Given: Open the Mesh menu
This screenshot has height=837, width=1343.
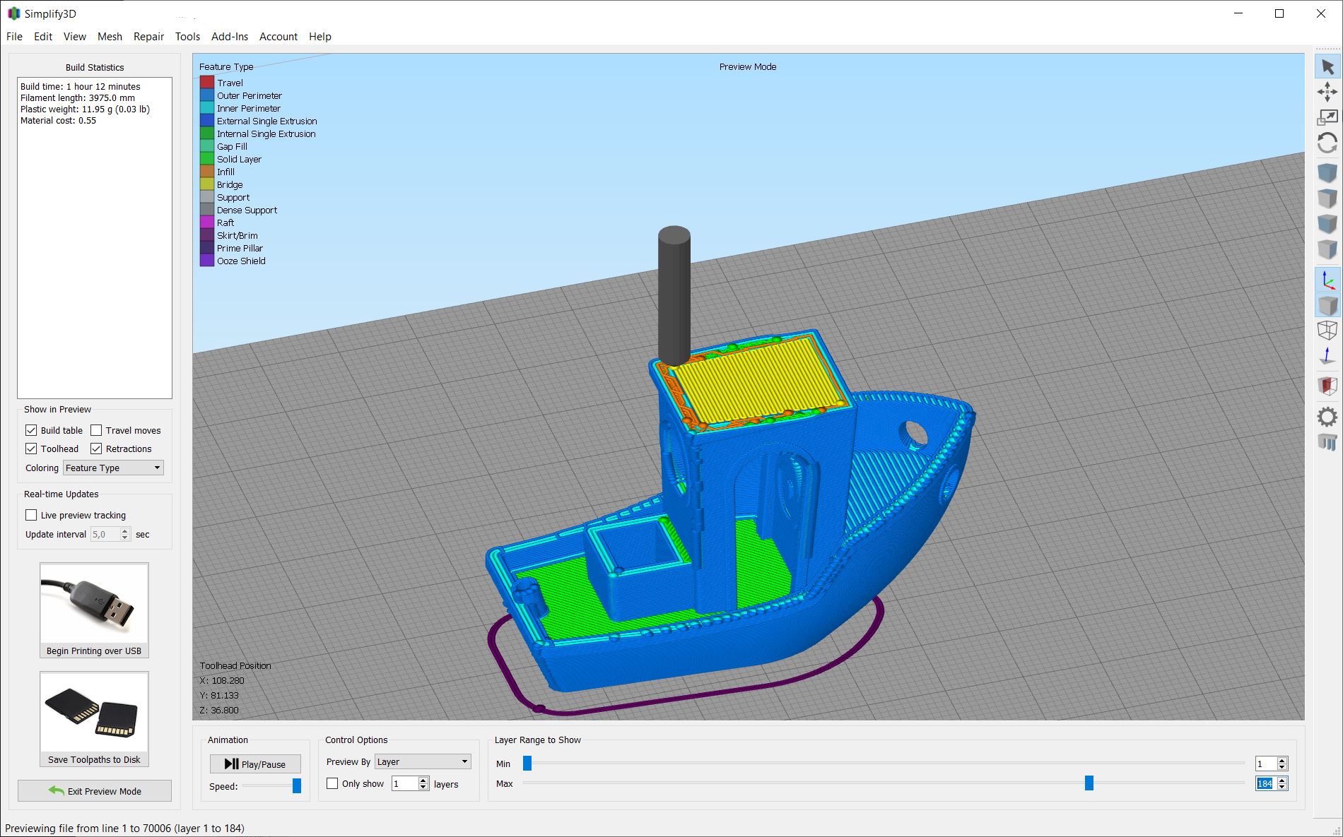Looking at the screenshot, I should pyautogui.click(x=110, y=37).
